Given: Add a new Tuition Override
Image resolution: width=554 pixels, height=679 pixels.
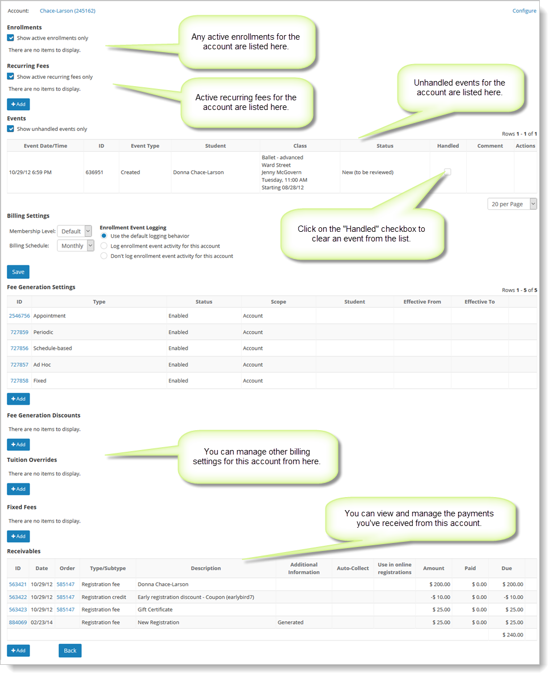Looking at the screenshot, I should point(18,489).
